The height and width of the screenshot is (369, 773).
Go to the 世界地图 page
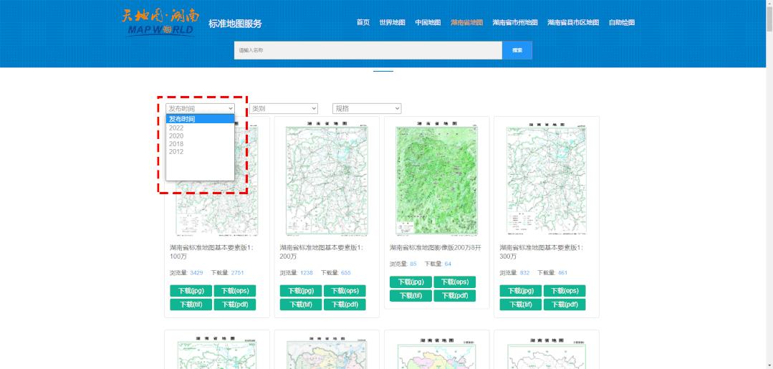[392, 23]
